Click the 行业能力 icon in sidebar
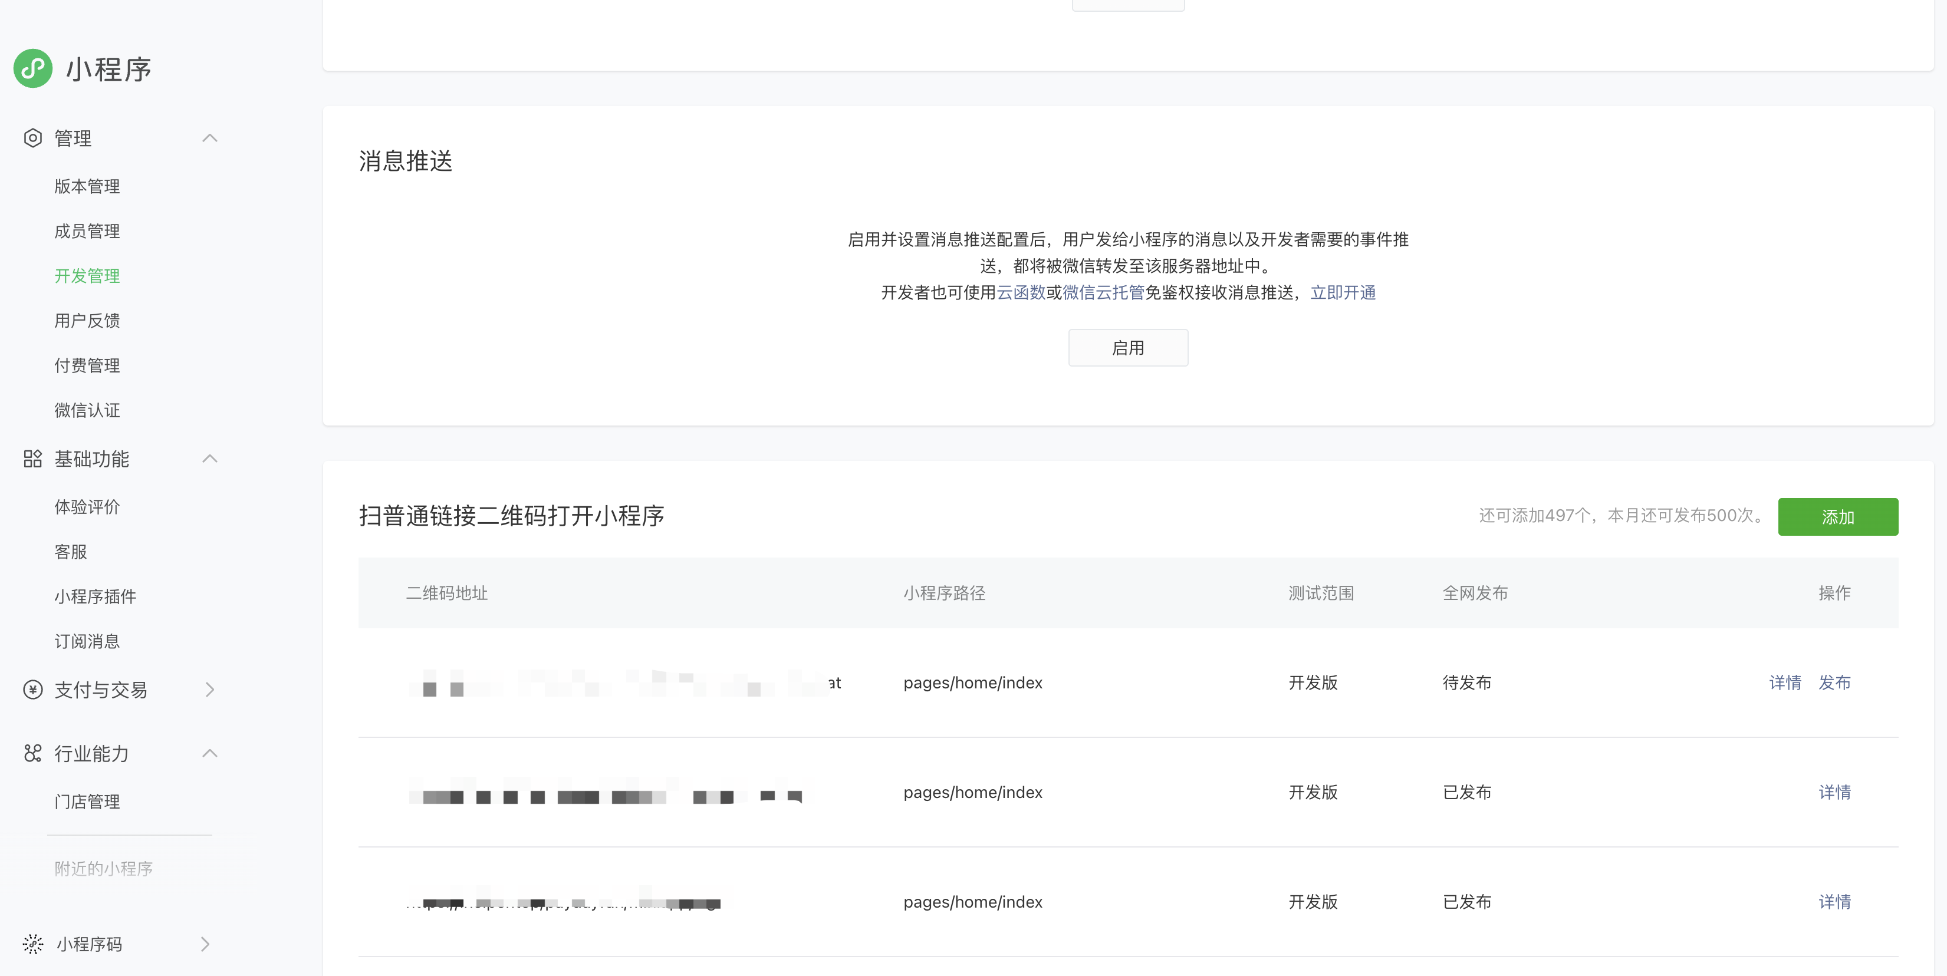The height and width of the screenshot is (976, 1947). 32,753
